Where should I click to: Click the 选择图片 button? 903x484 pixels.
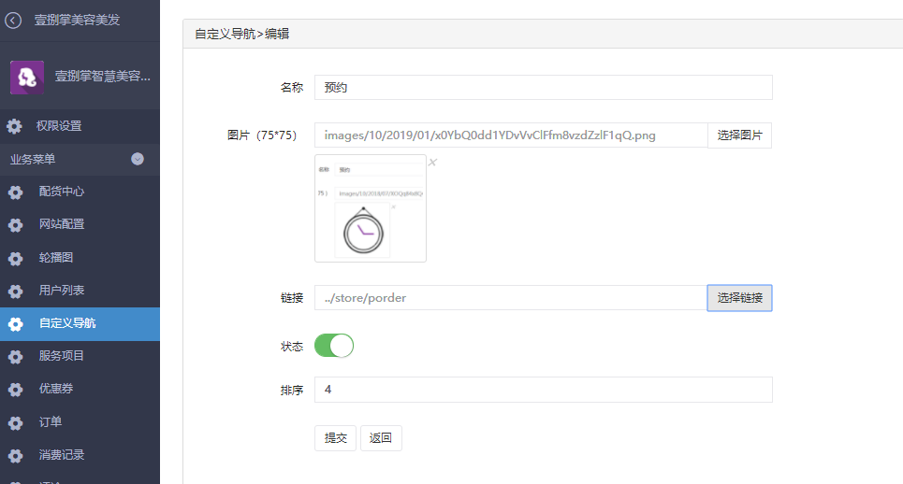tap(739, 135)
